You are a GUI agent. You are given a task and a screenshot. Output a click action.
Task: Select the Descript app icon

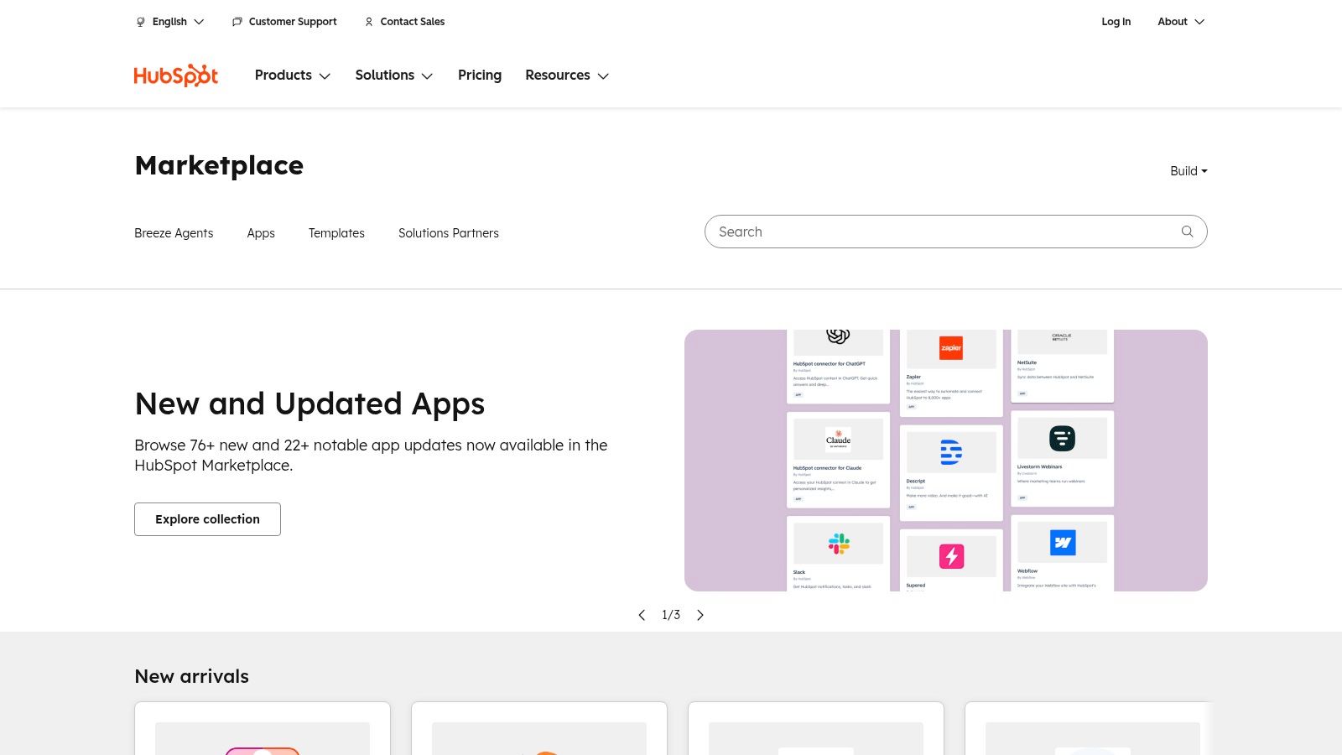coord(950,452)
